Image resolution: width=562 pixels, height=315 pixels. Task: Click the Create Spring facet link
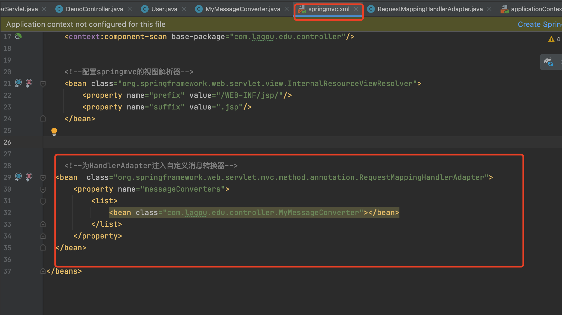[539, 24]
